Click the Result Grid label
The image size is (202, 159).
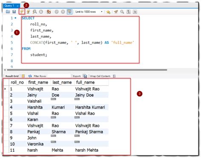pyautogui.click(x=12, y=76)
